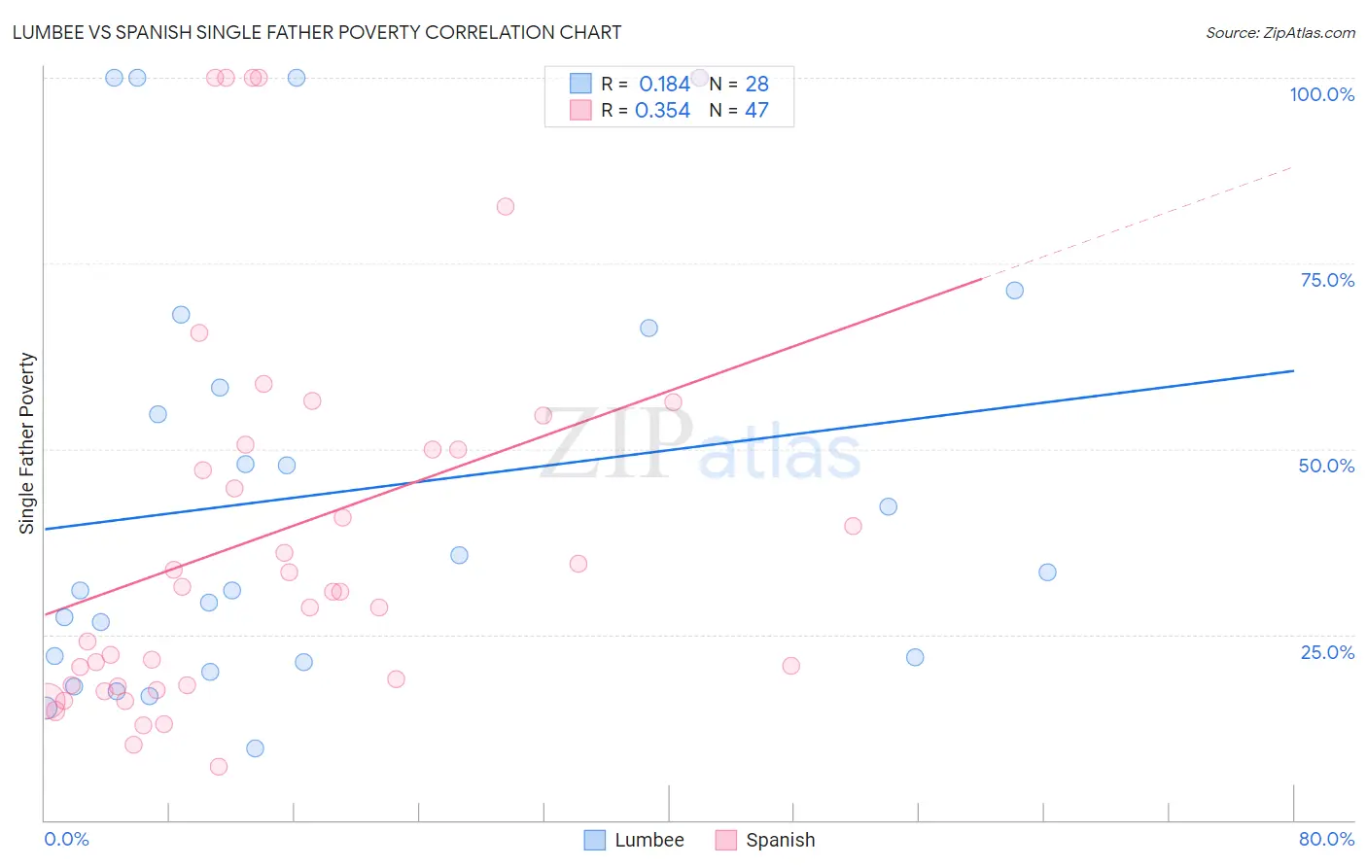Click the Single Father Poverty axis label
Image resolution: width=1367 pixels, height=867 pixels.
[x=26, y=443]
